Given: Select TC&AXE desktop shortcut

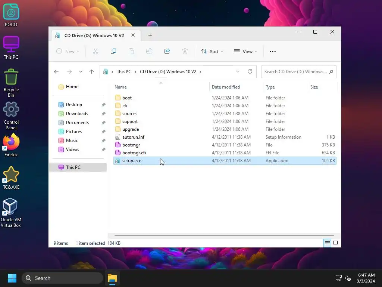Looking at the screenshot, I should 11,178.
